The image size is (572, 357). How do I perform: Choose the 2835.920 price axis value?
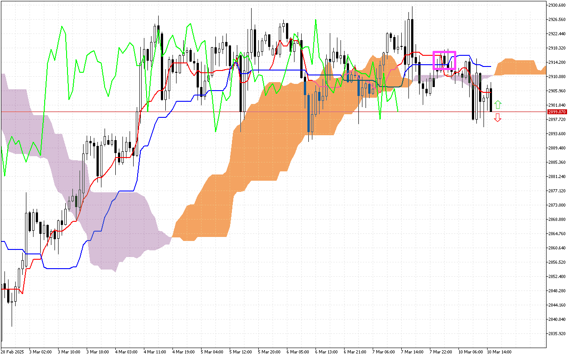point(557,333)
